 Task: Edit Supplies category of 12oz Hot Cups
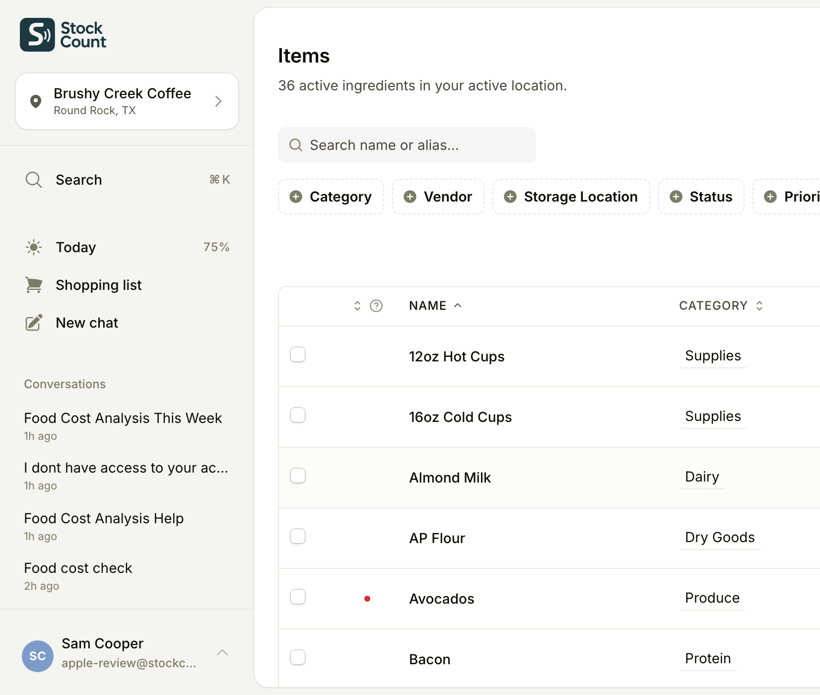point(713,356)
